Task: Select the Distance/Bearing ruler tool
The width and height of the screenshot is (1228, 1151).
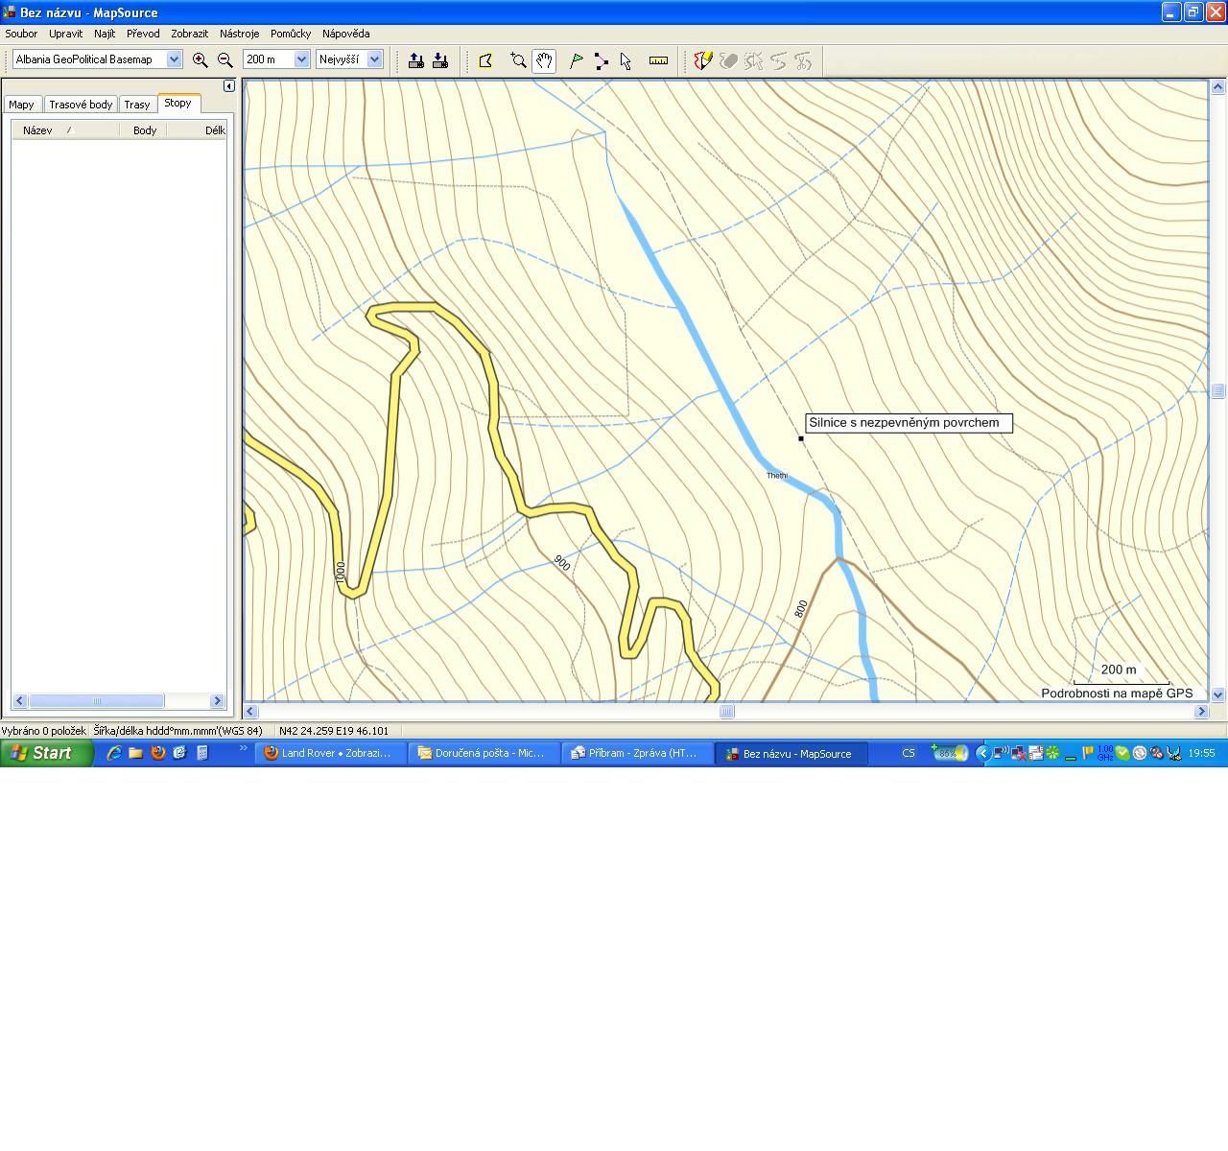Action: (x=658, y=60)
